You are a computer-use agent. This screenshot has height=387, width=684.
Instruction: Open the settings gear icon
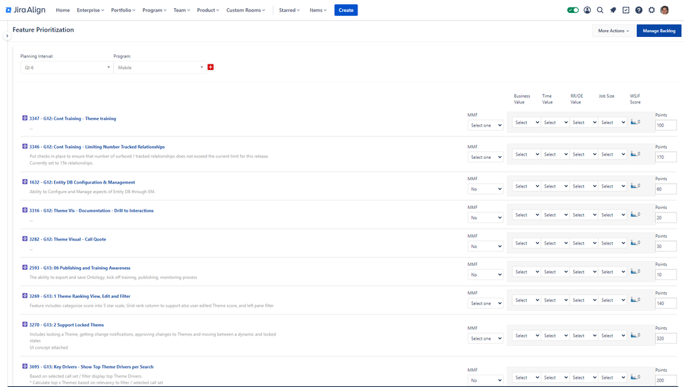point(651,10)
